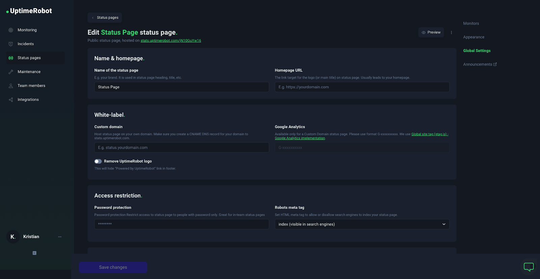
Task: Expand the Robots meta tag dropdown
Action: click(362, 224)
